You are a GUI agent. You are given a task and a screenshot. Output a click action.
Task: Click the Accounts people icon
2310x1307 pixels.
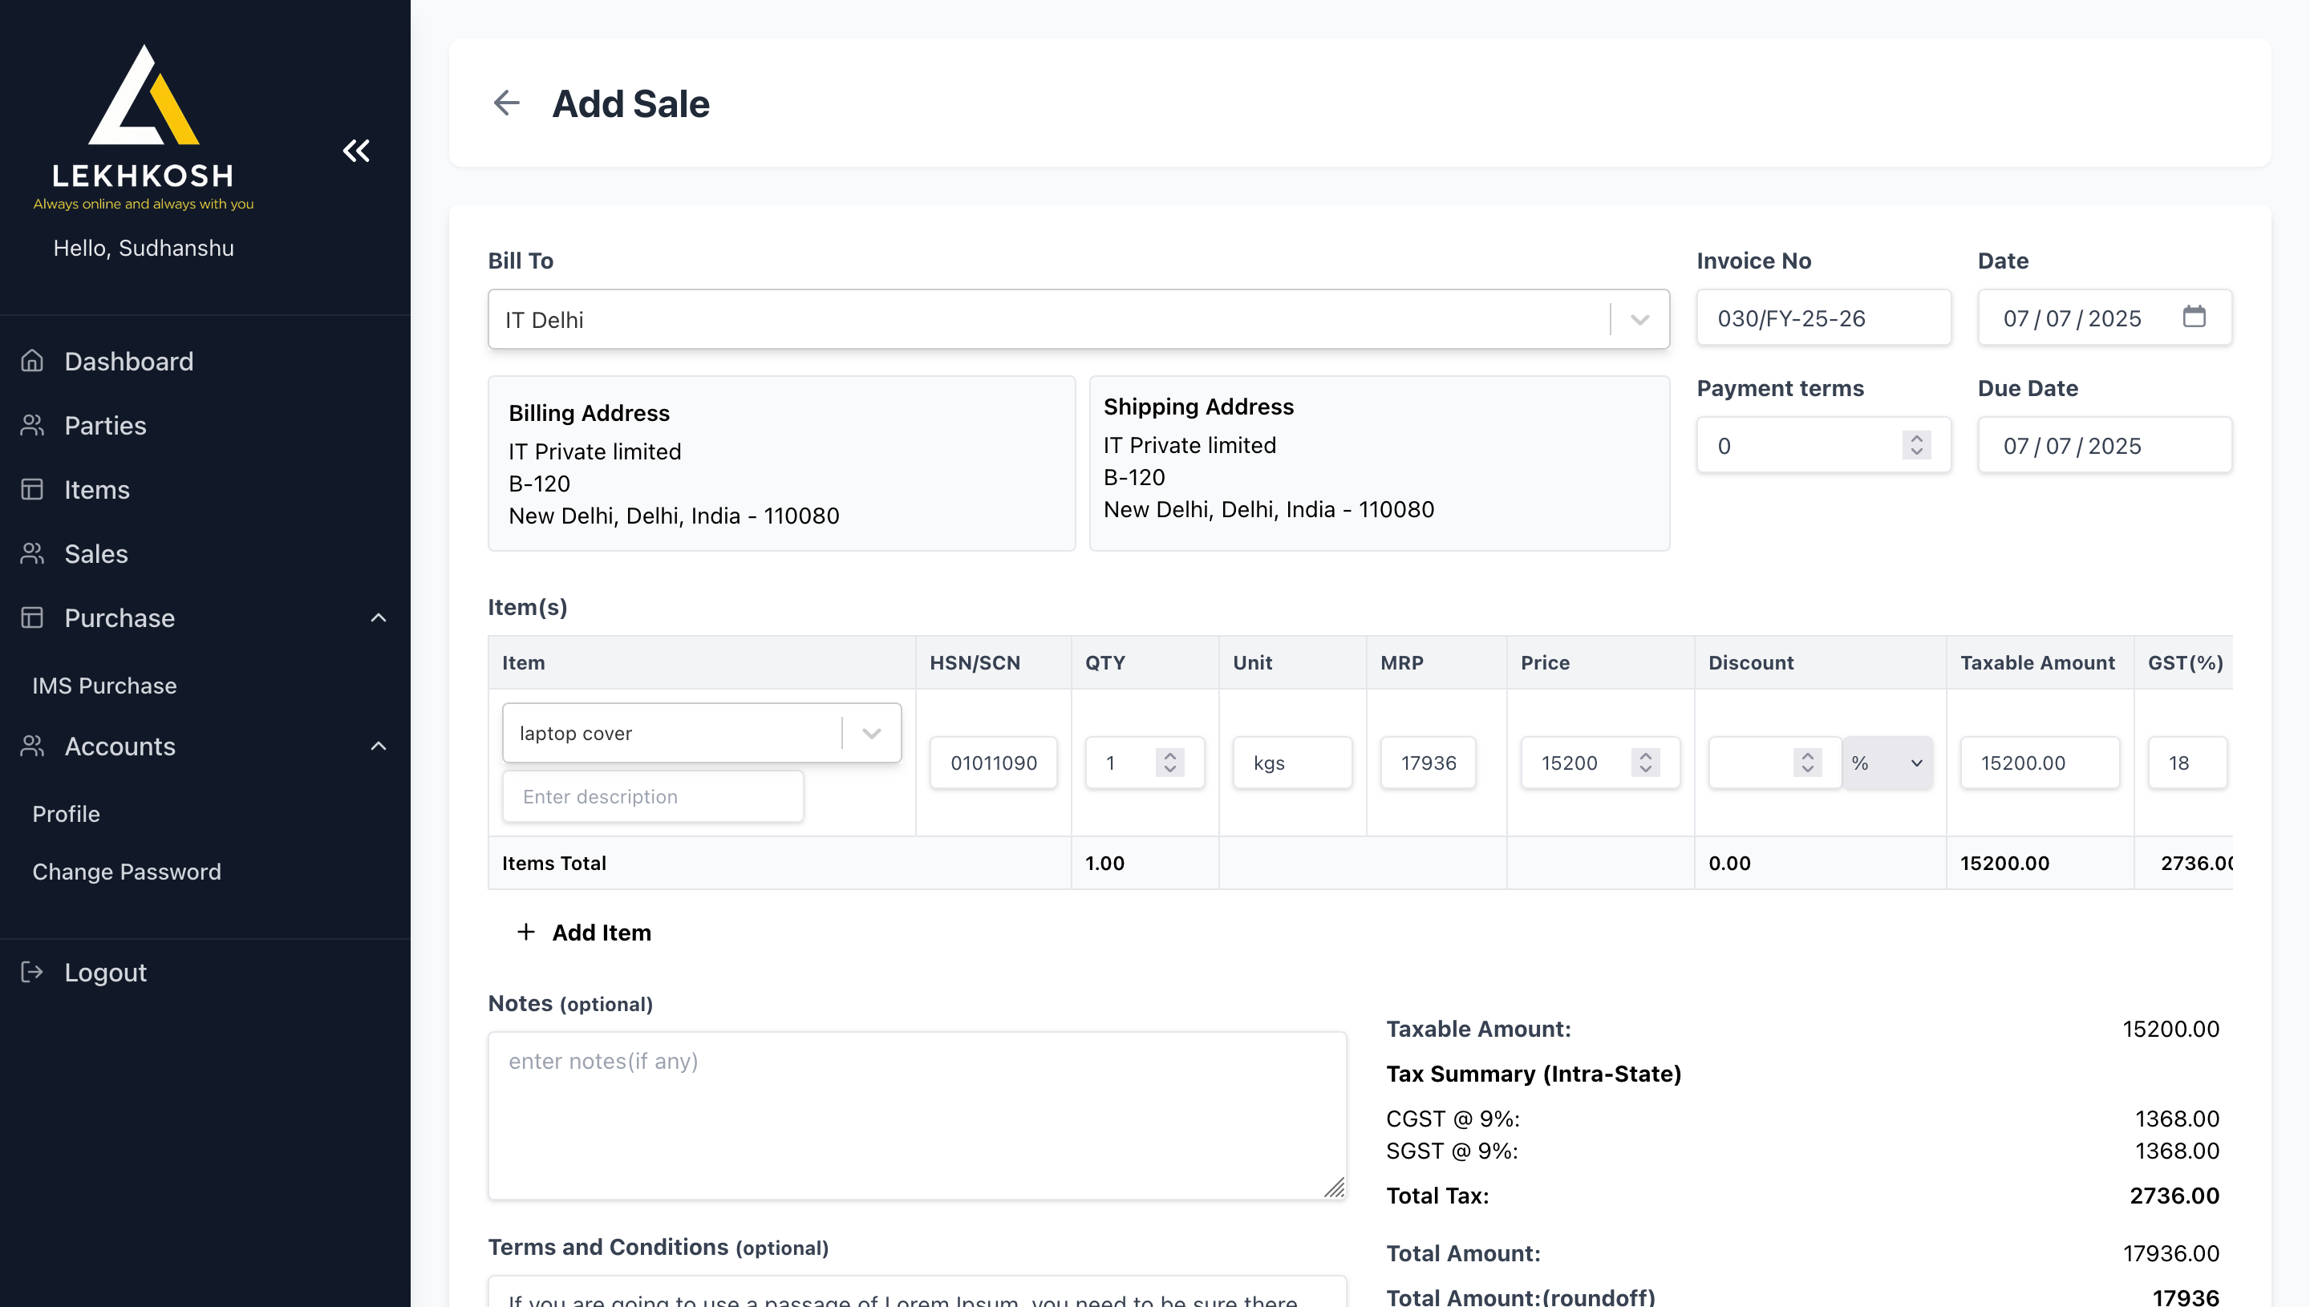[x=32, y=746]
